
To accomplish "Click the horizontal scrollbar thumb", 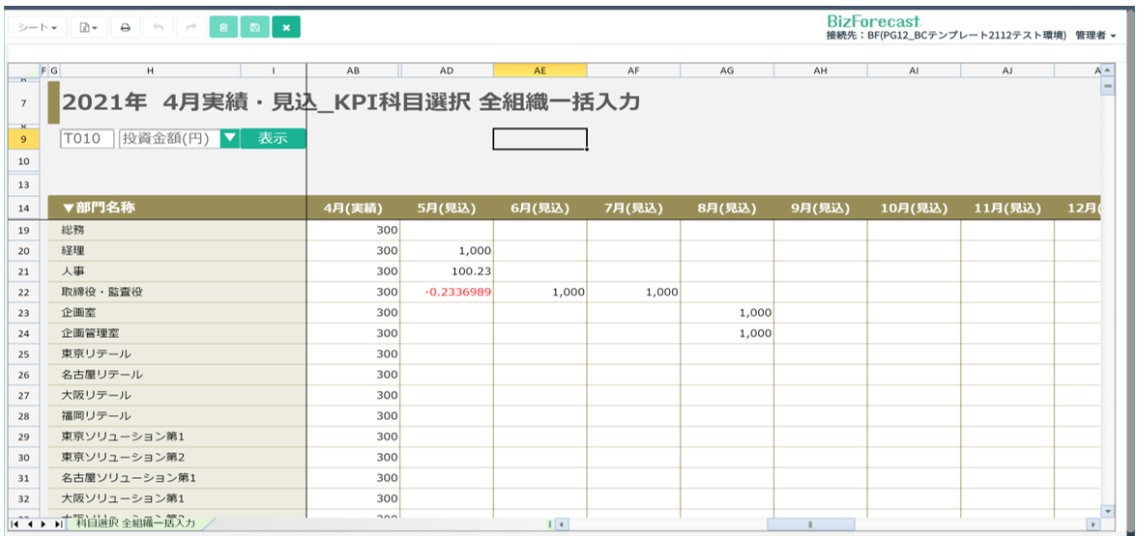I will [810, 524].
